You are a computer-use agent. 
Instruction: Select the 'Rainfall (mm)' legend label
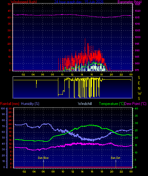coord(10,104)
